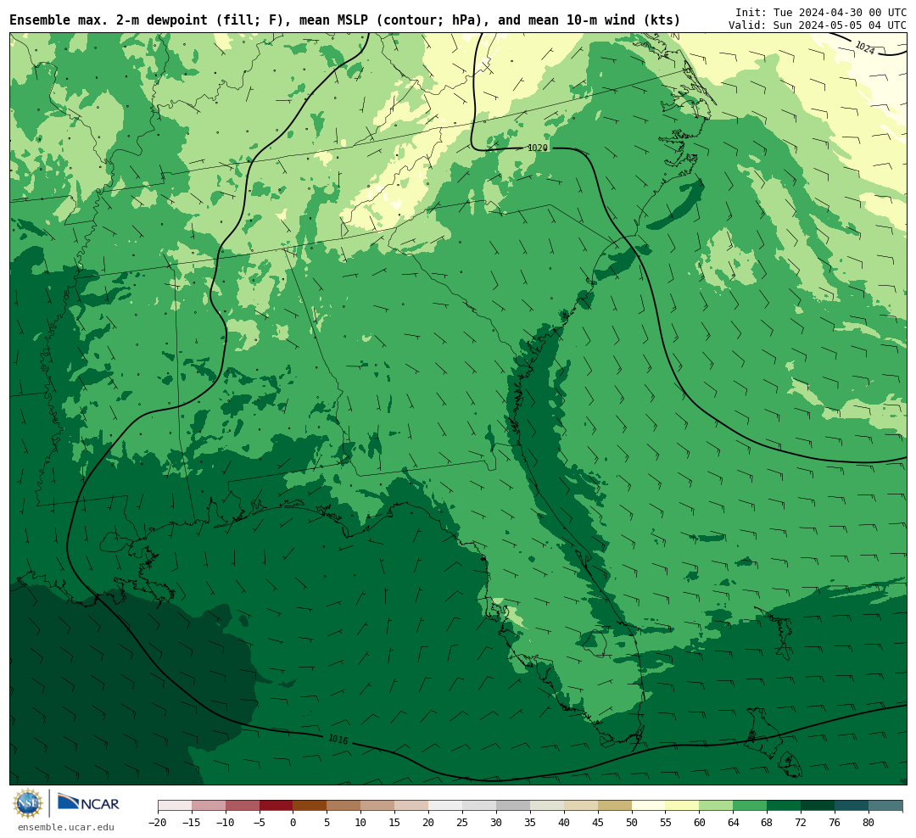Screen dimensions: 916x838
Task: Click the 68 colorbar tick label
Action: [767, 823]
